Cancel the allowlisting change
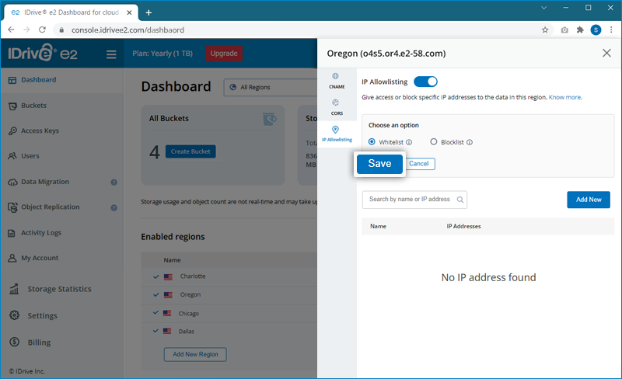Viewport: 622px width, 379px height. point(419,164)
